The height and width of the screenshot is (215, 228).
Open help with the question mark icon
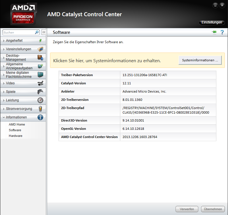point(222,32)
